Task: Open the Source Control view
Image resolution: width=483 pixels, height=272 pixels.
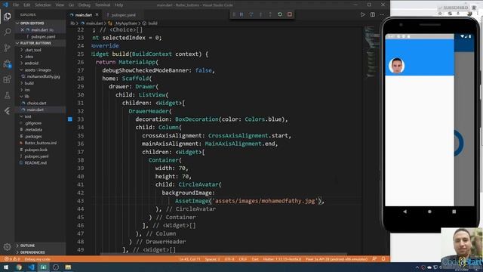Action: tap(7, 48)
